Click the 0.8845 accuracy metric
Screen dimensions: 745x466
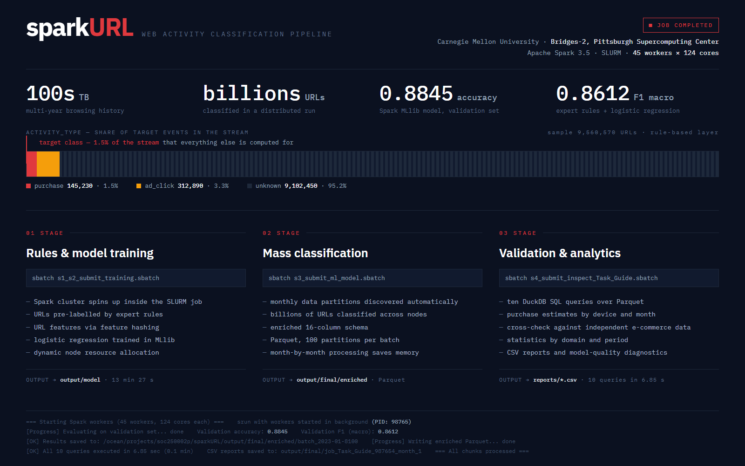(438, 94)
